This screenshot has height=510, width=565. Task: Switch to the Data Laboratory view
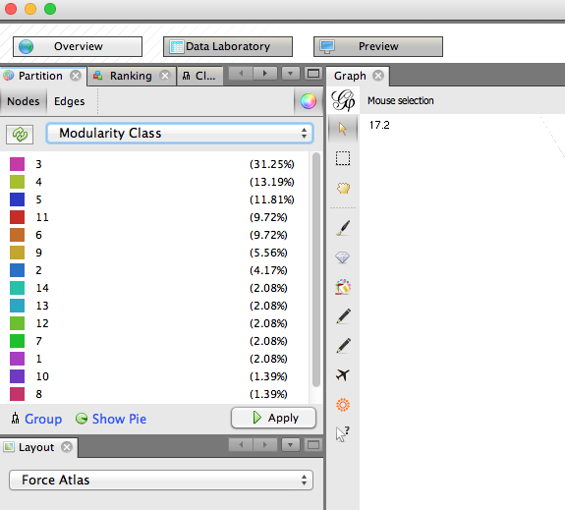pyautogui.click(x=228, y=46)
